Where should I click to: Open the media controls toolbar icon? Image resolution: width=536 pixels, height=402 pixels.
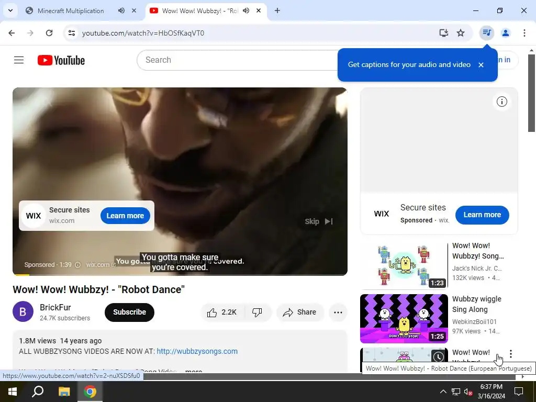pyautogui.click(x=486, y=33)
